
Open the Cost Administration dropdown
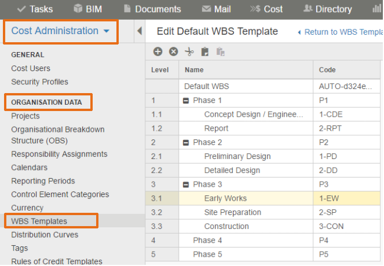[60, 31]
